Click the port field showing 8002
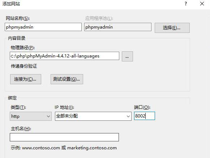 [x=145, y=116]
